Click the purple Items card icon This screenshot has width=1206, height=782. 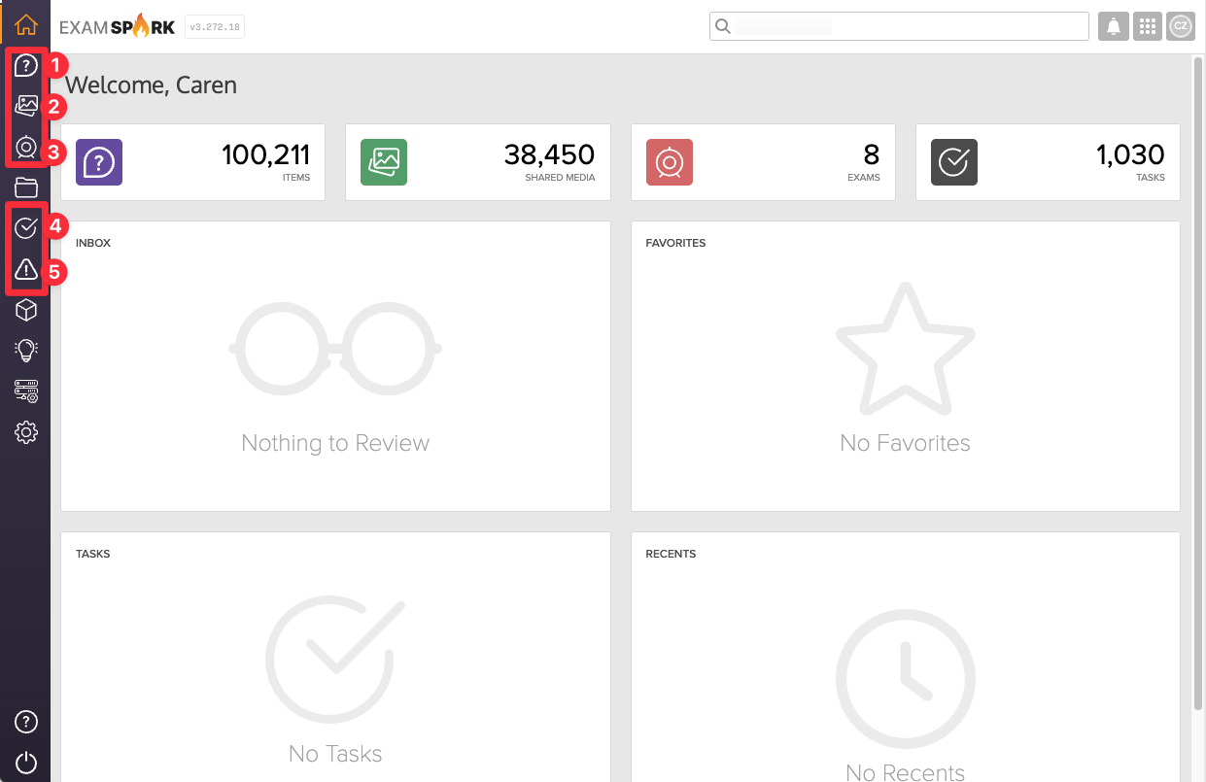click(x=99, y=162)
